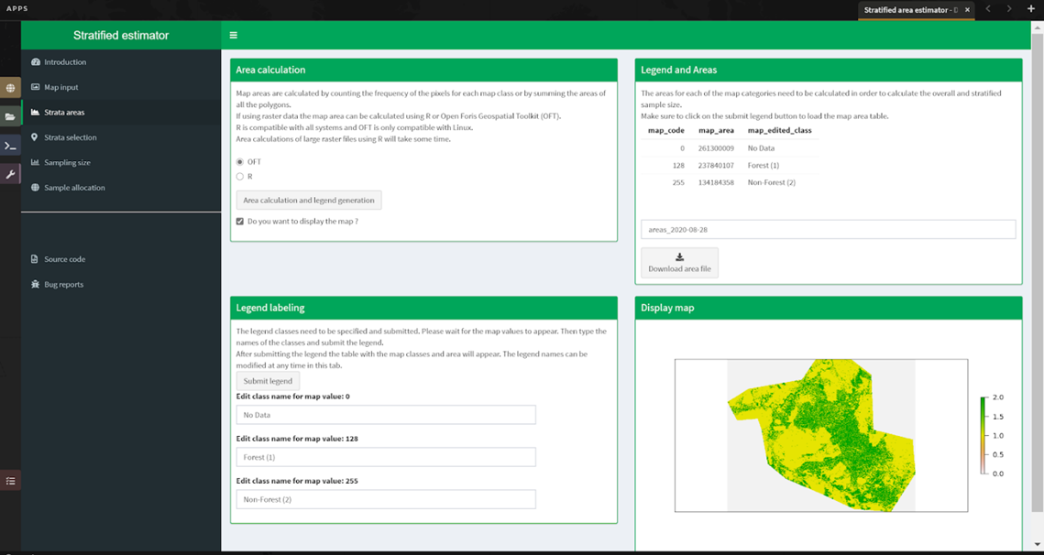Screen dimensions: 1044x555
Task: Collapse the sidebar with the hamburger icon
Action: pos(234,34)
